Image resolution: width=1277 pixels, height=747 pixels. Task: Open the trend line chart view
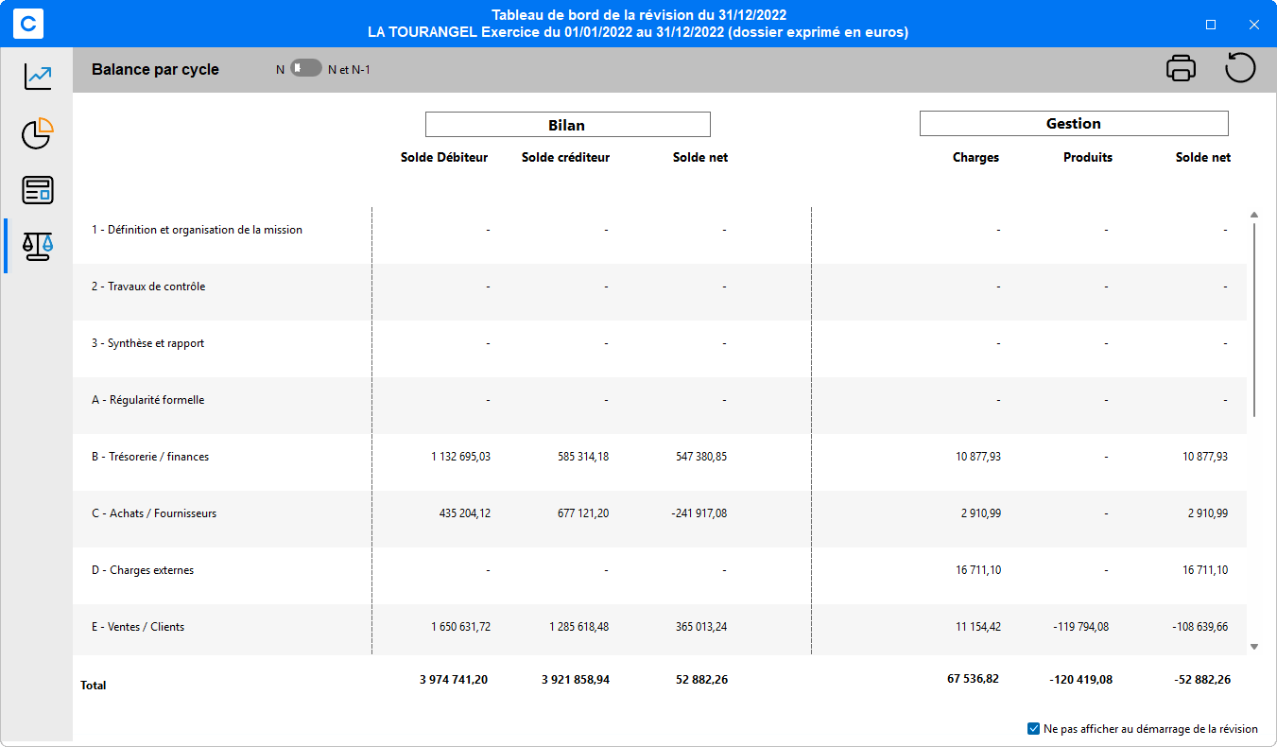tap(38, 77)
